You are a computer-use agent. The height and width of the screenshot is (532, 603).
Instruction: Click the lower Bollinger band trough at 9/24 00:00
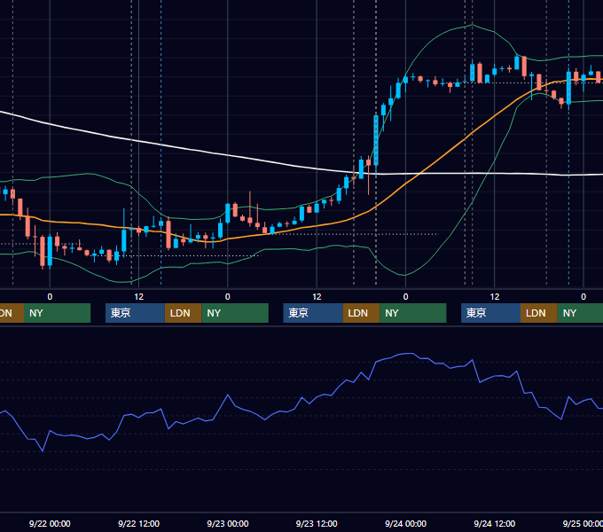[x=405, y=275]
